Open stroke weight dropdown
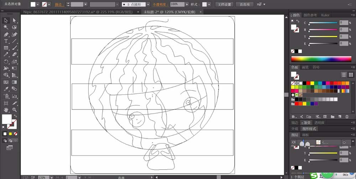356x179 pixels. pyautogui.click(x=85, y=4)
